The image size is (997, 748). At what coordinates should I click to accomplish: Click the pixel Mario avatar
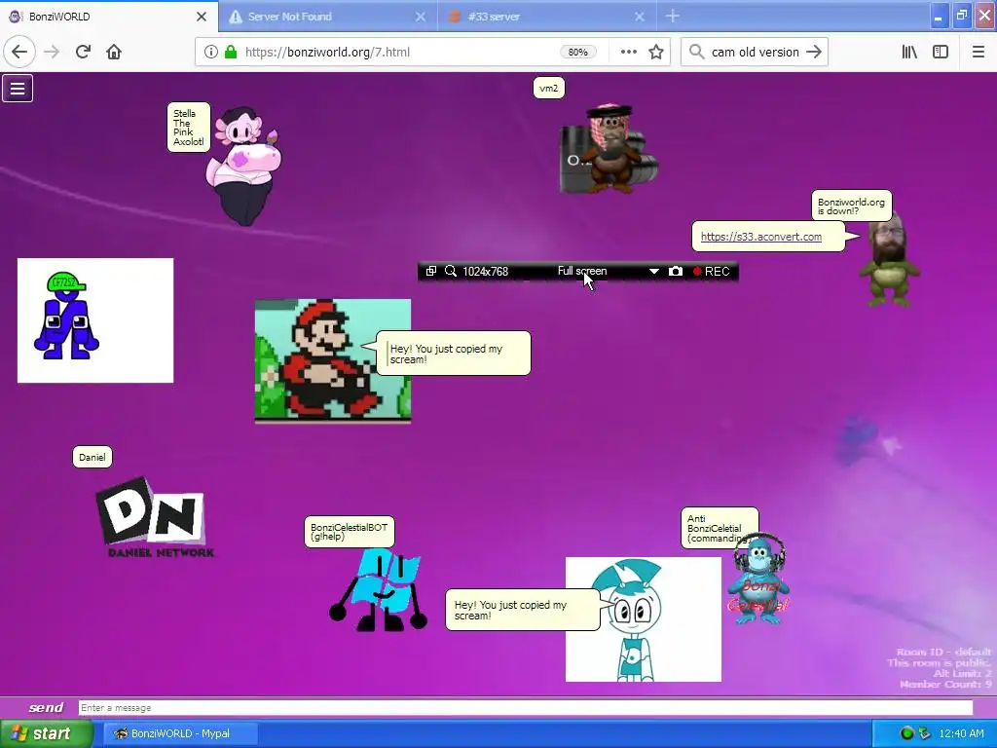[333, 360]
